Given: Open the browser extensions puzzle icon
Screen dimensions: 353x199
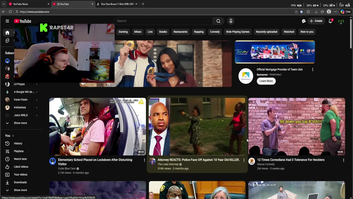Looking at the screenshot, I should 308,12.
